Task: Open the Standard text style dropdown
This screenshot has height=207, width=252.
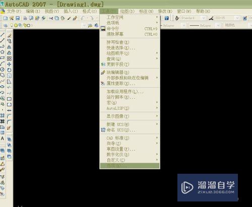Action: coord(204,18)
